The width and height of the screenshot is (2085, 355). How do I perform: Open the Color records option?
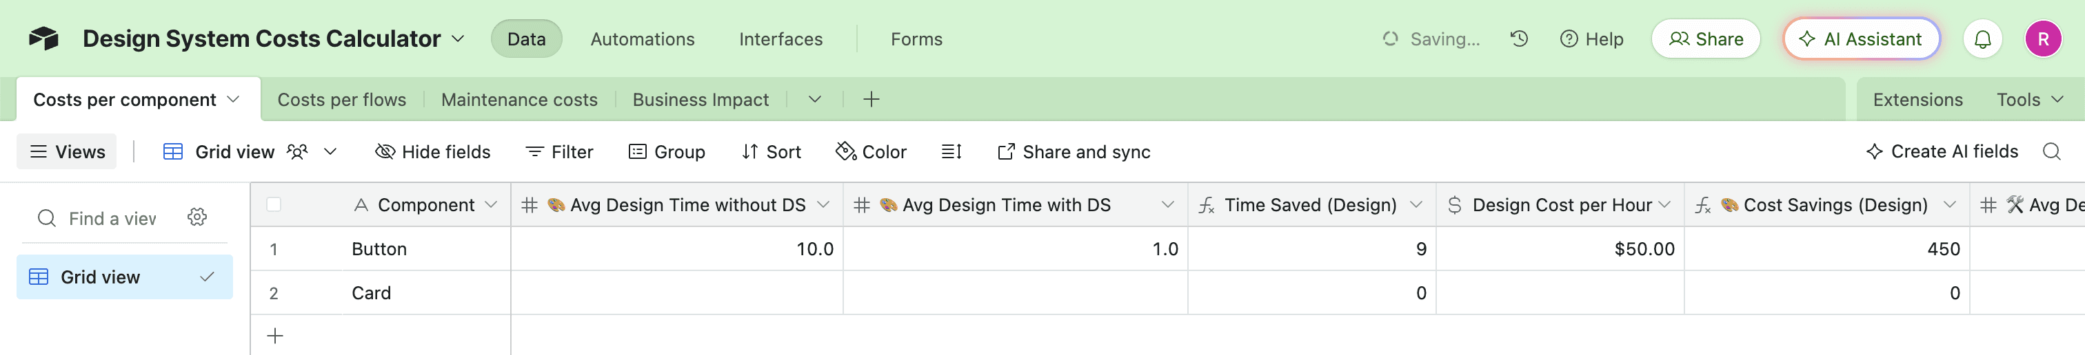(x=871, y=151)
